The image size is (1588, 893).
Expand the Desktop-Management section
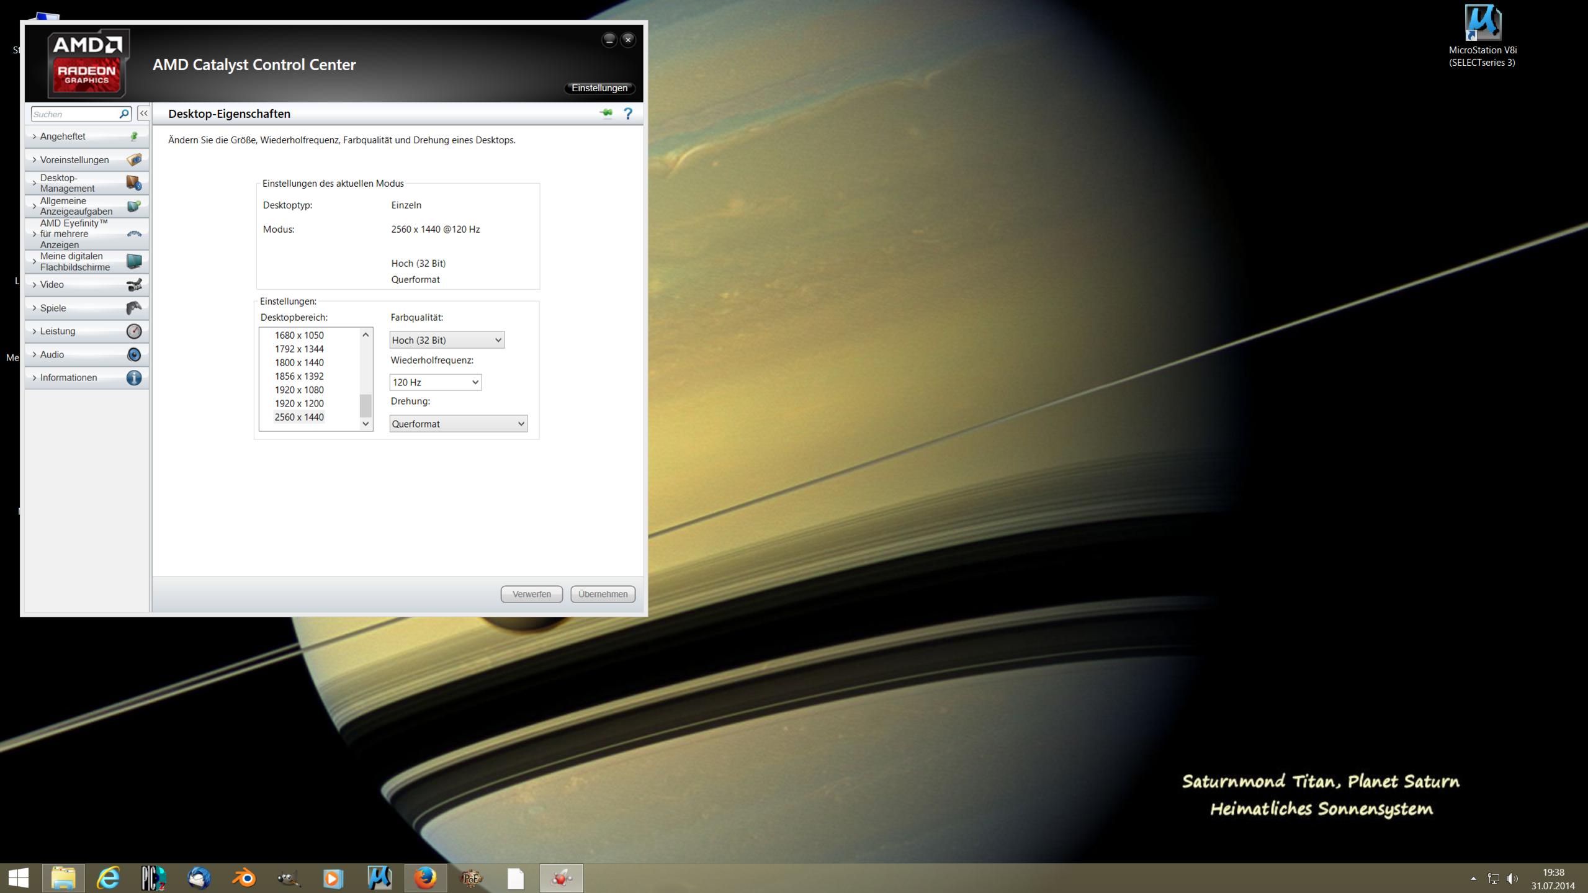coord(67,183)
